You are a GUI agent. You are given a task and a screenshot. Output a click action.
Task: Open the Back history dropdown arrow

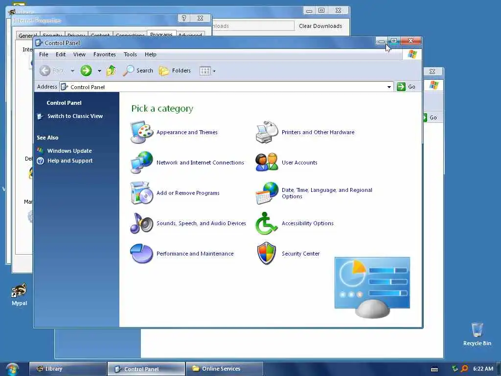point(72,70)
